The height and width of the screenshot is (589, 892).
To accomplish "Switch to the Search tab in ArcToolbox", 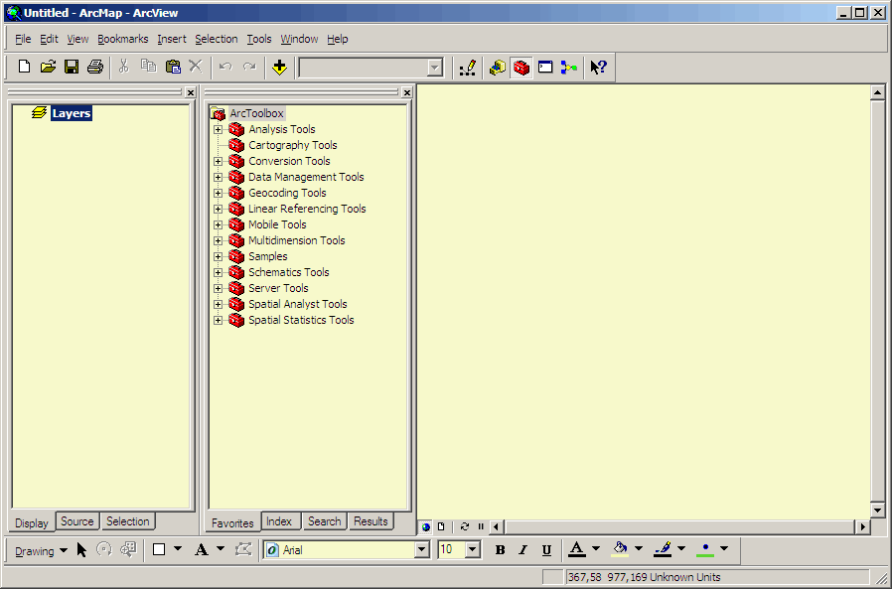I will point(324,521).
